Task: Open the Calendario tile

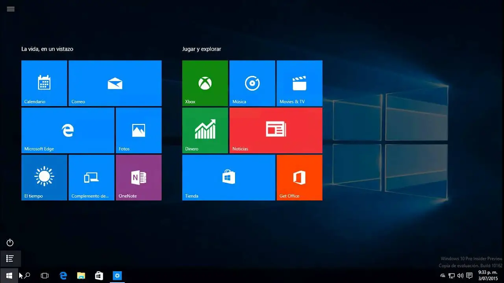Action: [x=44, y=83]
